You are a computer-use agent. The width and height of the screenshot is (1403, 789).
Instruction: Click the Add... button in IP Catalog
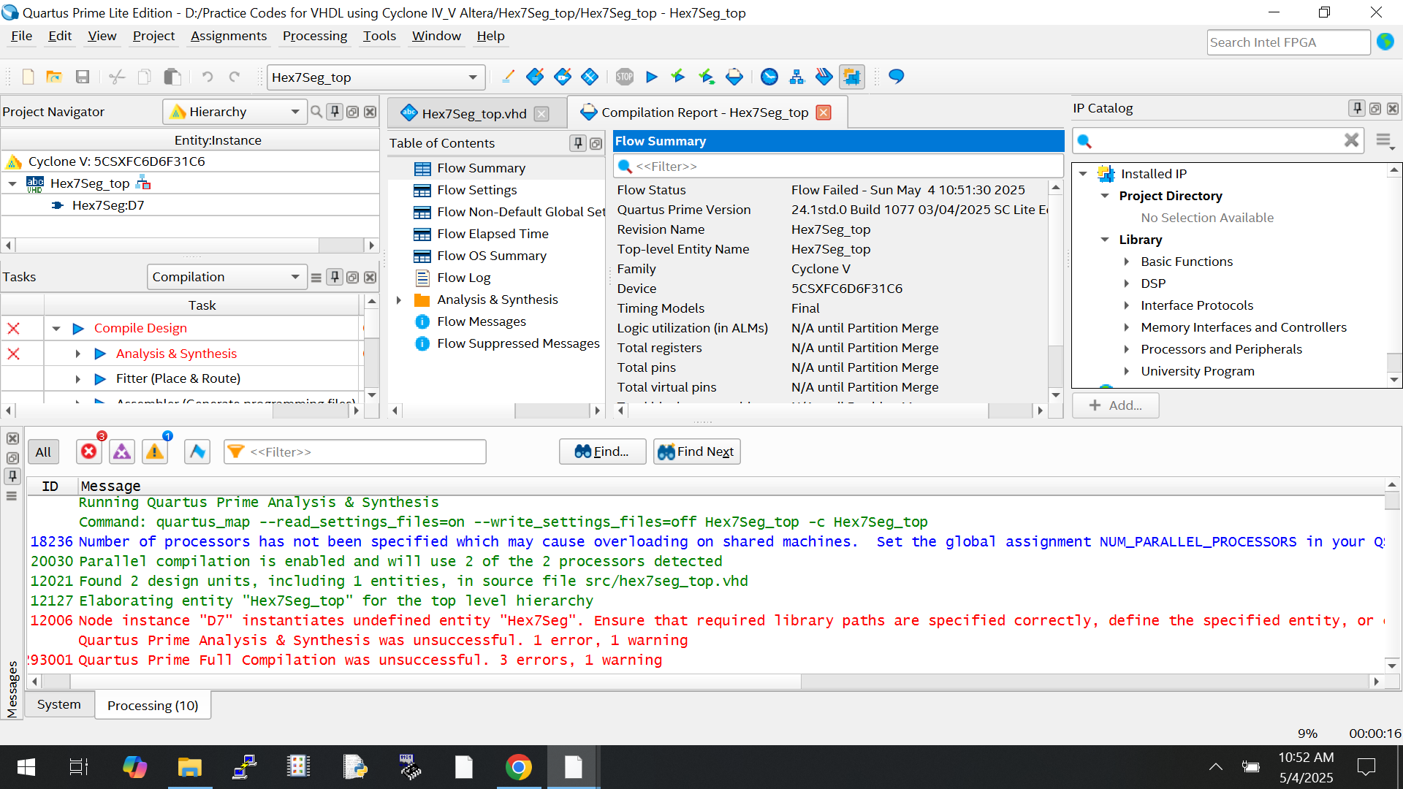tap(1115, 405)
